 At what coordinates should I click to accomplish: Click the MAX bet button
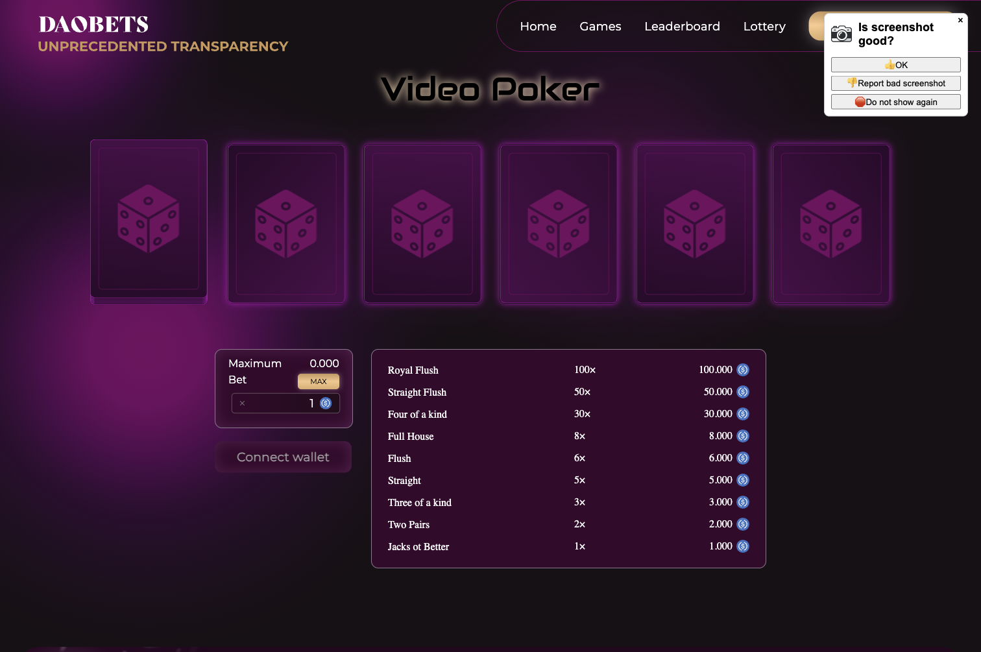318,381
